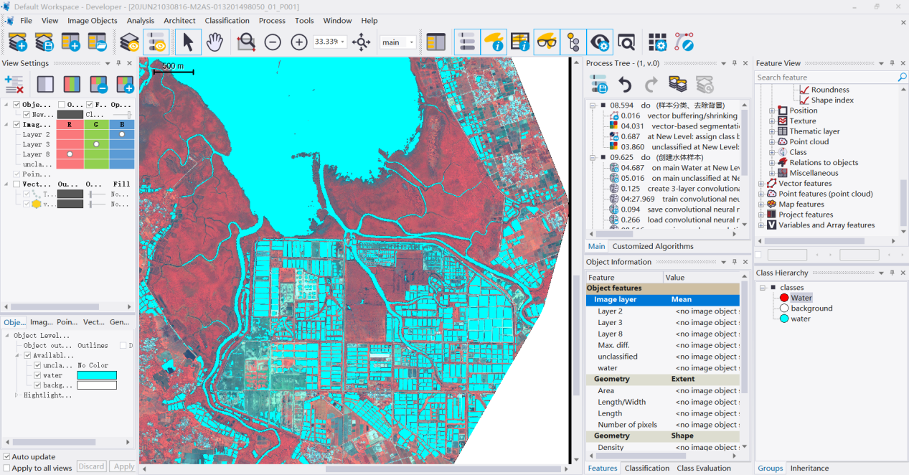Screen dimensions: 909x475
Task: Expand the Thematic layer node in Feature View
Action: pyautogui.click(x=772, y=131)
